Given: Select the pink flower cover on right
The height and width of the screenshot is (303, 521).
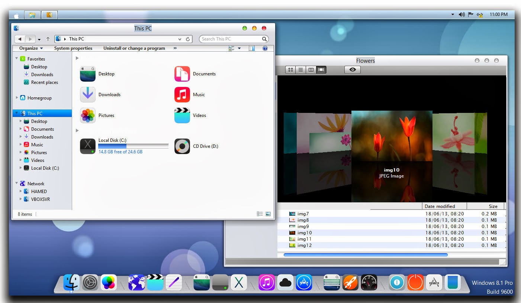Looking at the screenshot, I should (454, 134).
